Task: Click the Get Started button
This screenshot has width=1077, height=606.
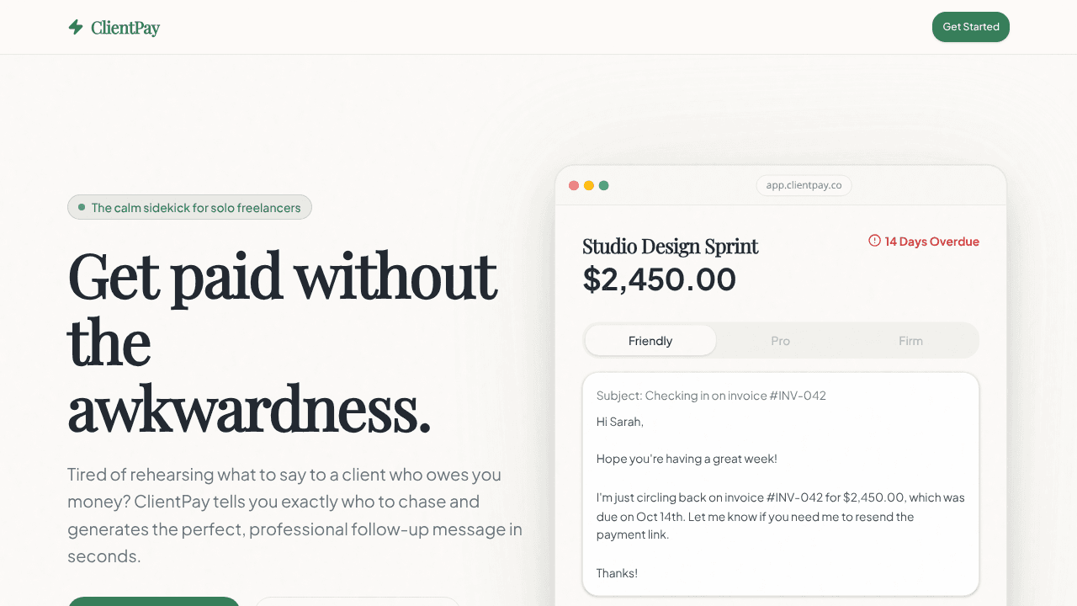Action: [x=971, y=27]
